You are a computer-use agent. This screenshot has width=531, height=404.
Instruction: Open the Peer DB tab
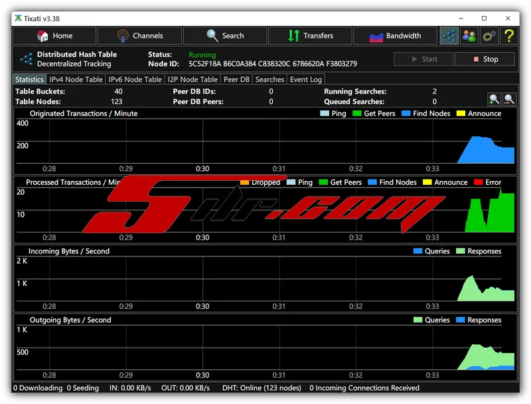click(x=236, y=79)
